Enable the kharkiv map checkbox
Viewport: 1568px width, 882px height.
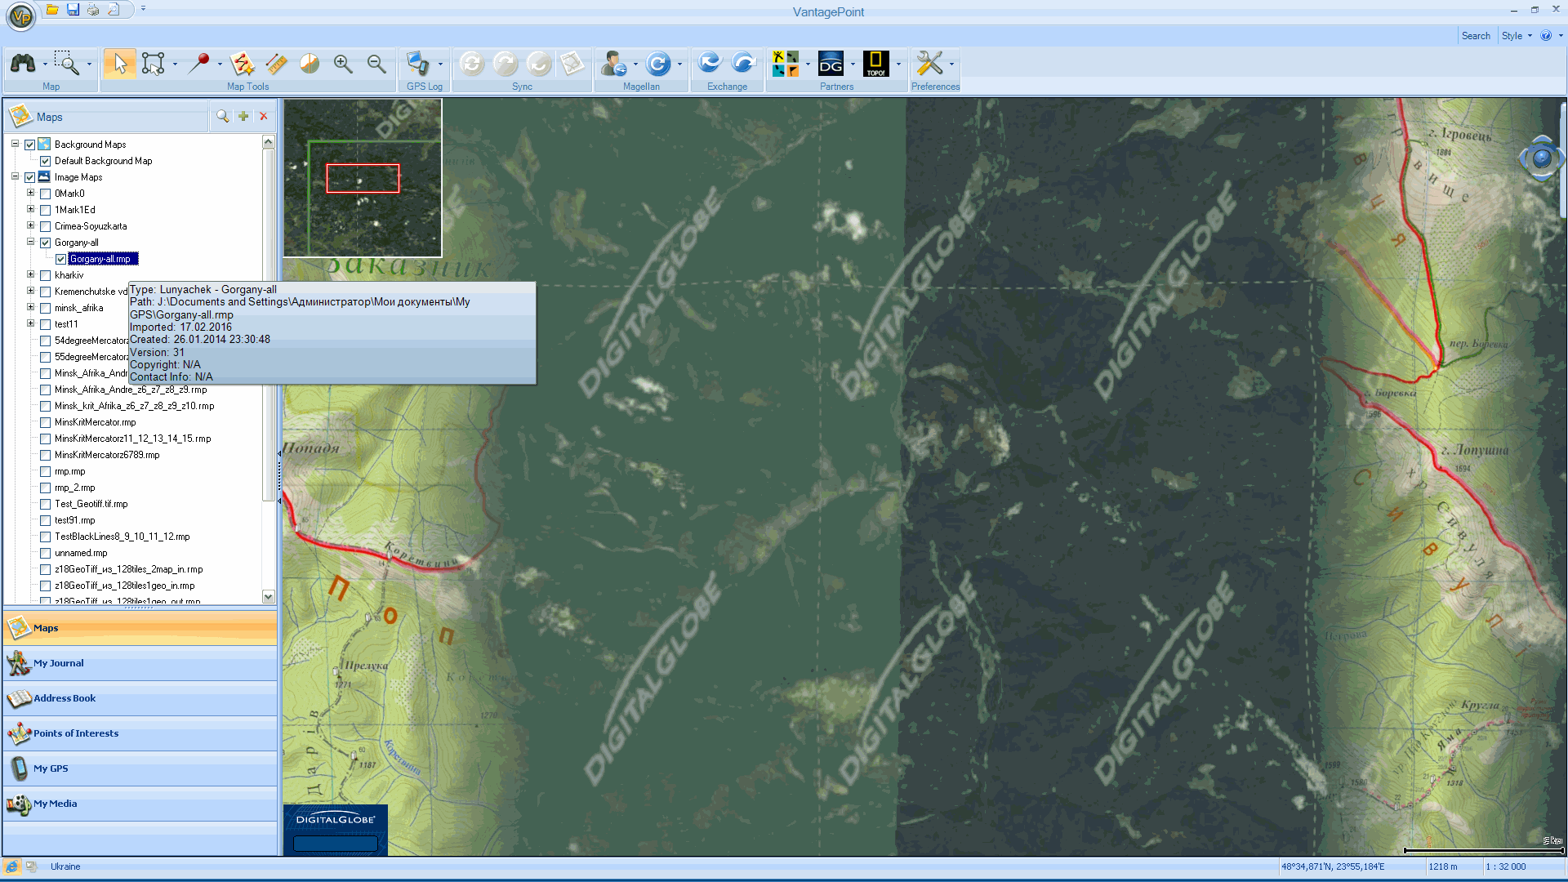[46, 275]
